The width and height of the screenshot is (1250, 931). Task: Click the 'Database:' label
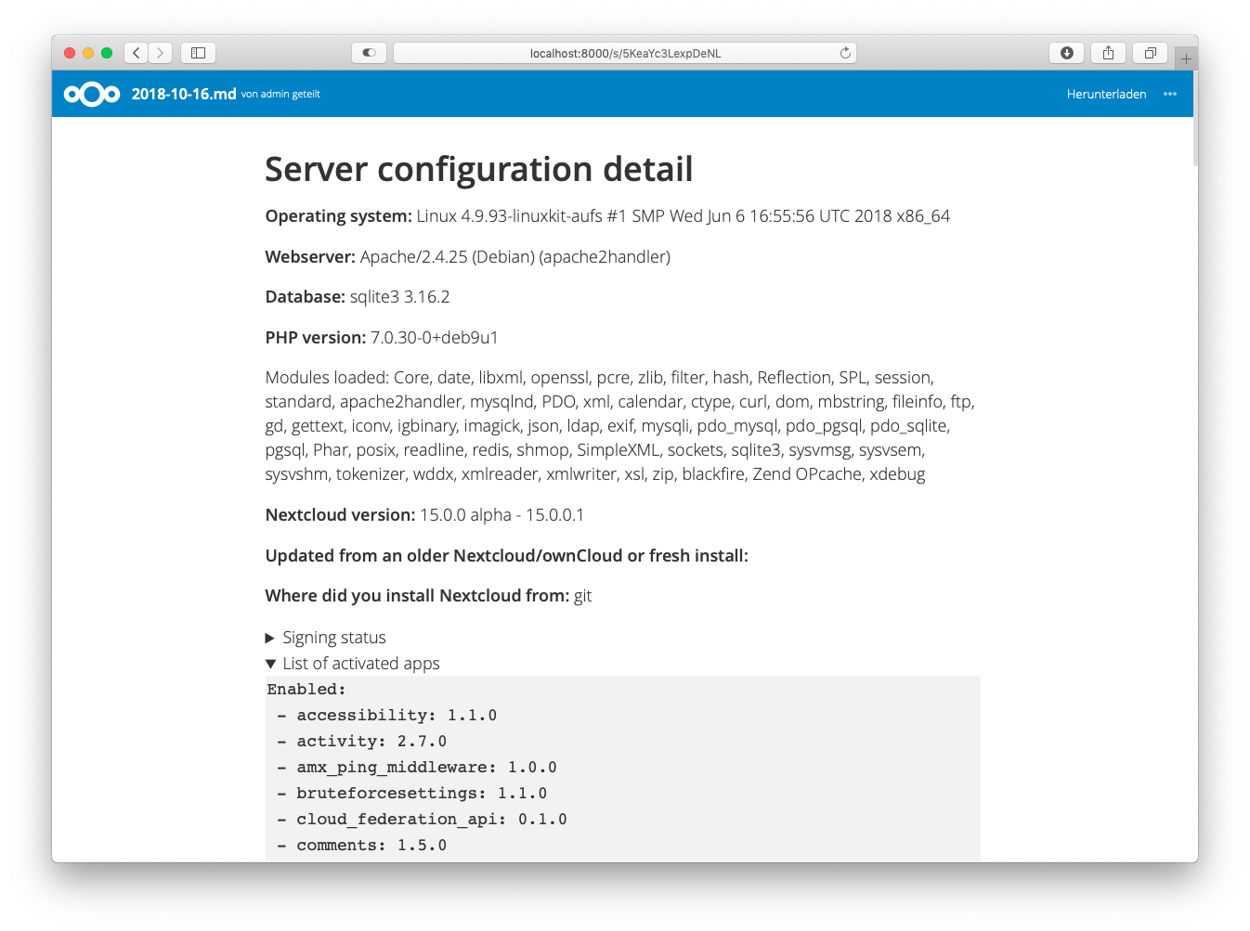[x=306, y=297]
